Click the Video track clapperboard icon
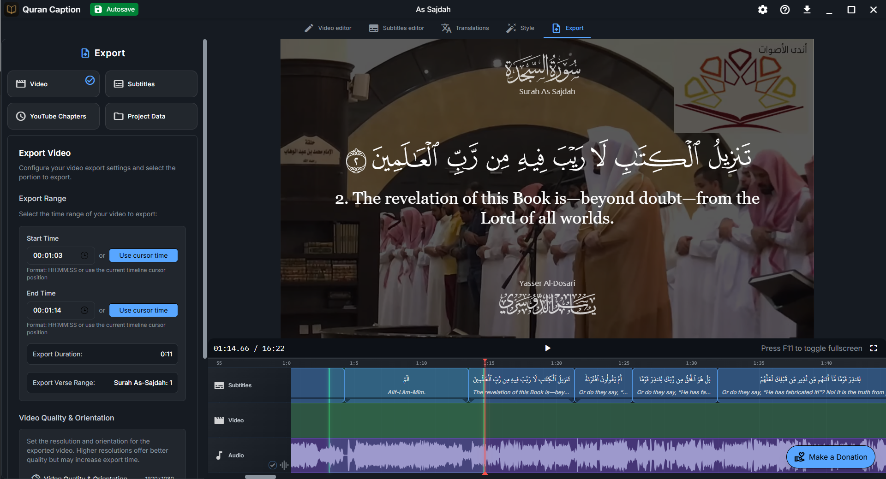This screenshot has width=886, height=479. pyautogui.click(x=219, y=420)
